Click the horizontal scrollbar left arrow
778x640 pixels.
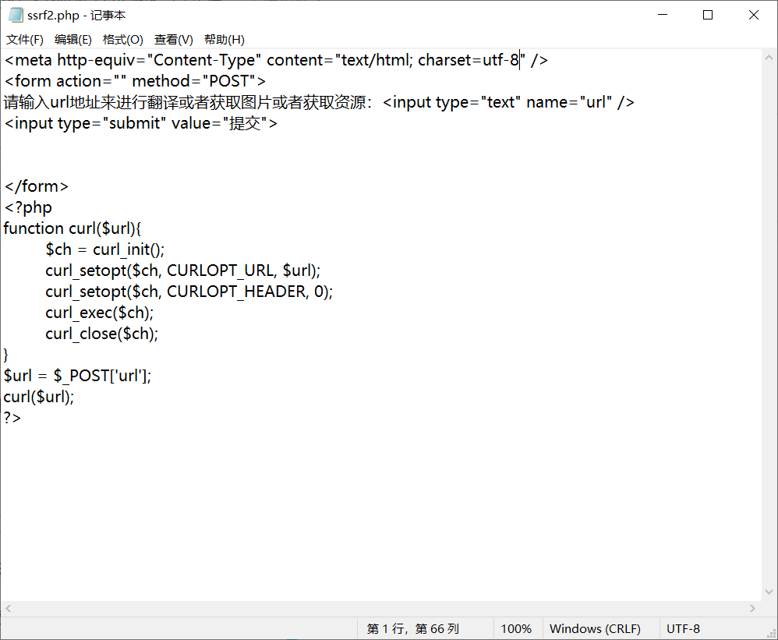8,608
